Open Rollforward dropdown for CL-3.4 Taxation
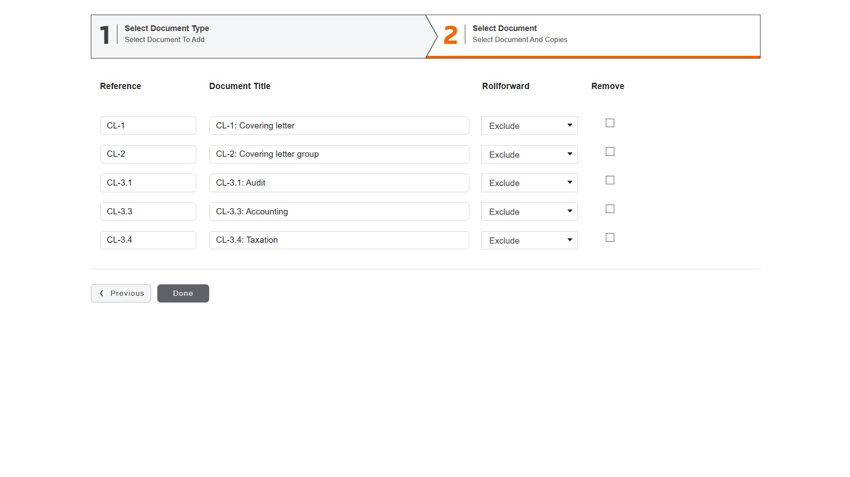This screenshot has height=477, width=850. click(529, 240)
